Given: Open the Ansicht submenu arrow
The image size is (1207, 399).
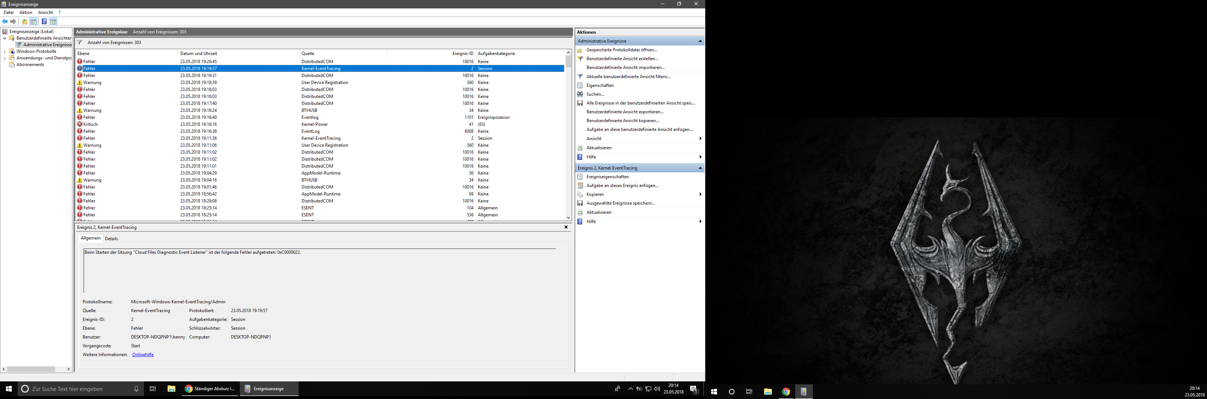Looking at the screenshot, I should click(701, 139).
